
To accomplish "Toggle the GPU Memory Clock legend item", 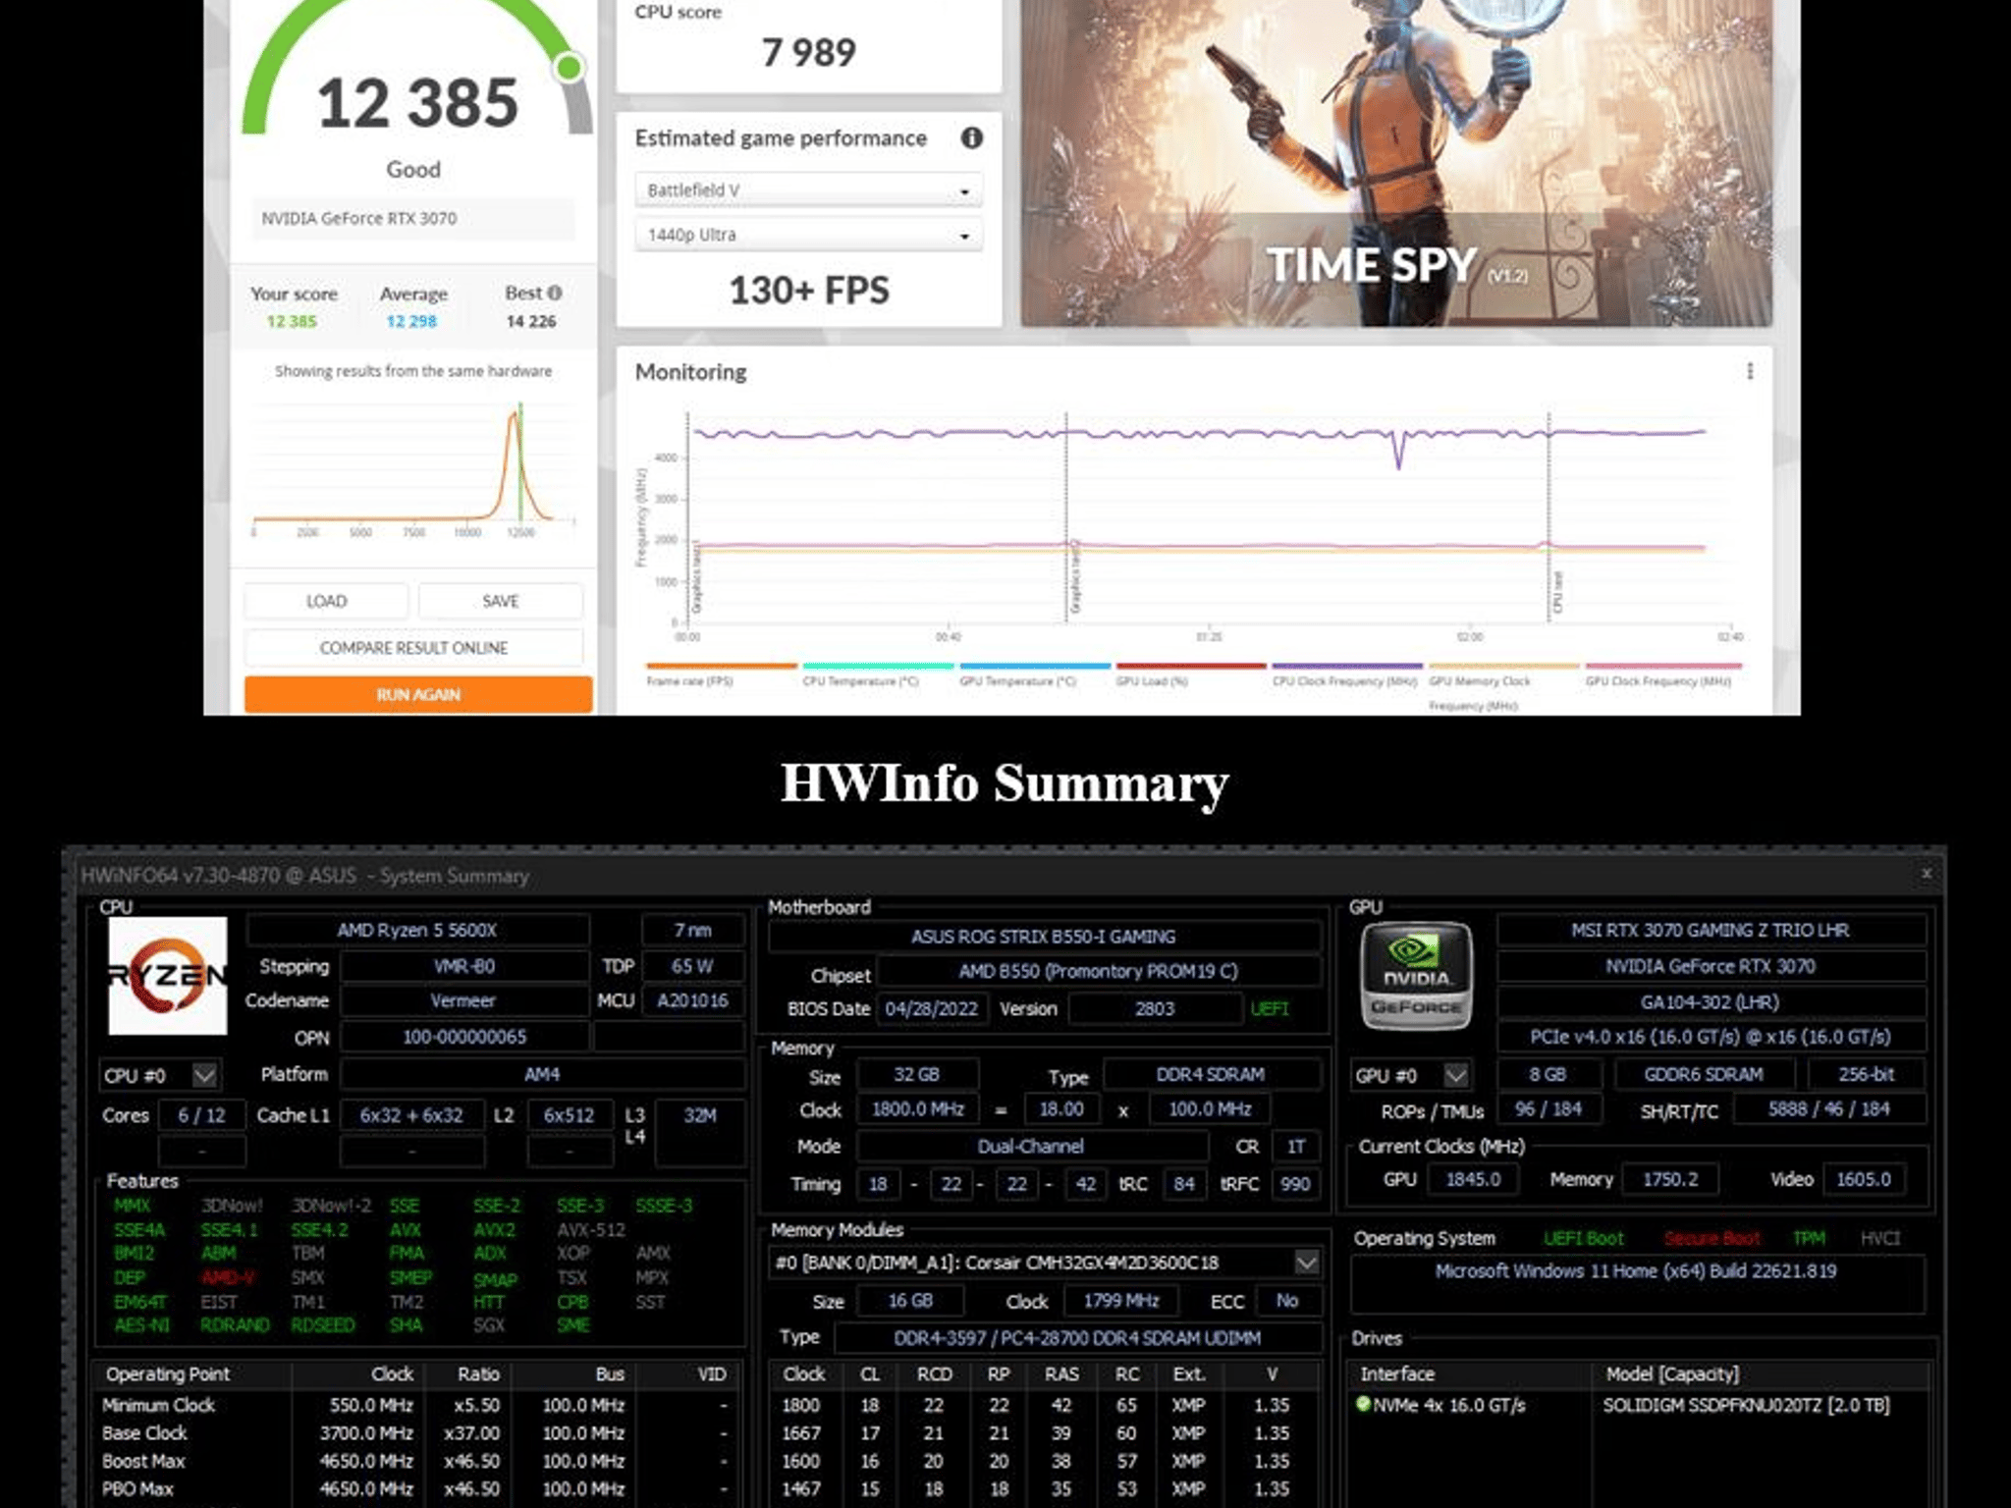I will coord(1502,685).
